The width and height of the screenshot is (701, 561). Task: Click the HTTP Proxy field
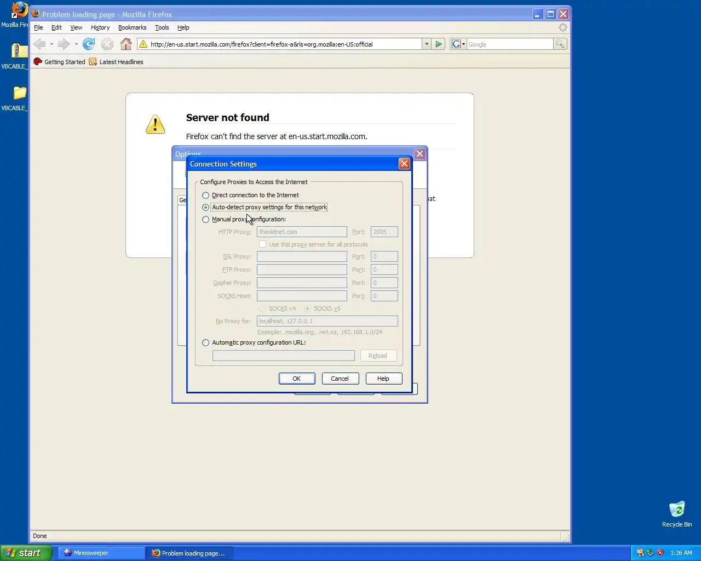point(302,232)
